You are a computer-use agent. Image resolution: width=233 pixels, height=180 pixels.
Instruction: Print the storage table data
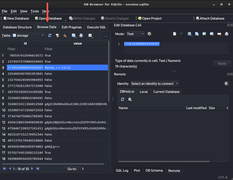[81, 35]
